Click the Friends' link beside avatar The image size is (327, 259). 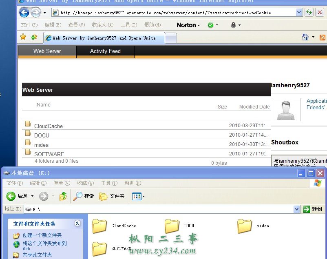click(x=316, y=108)
